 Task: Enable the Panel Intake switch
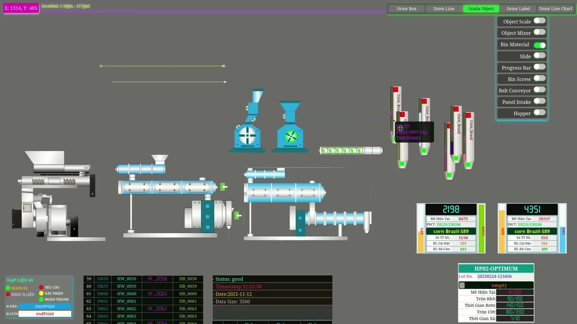coord(540,102)
